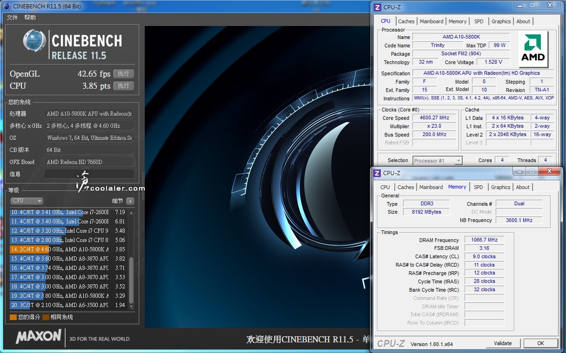The width and height of the screenshot is (566, 353).
Task: Click the Code Name value Trinity
Action: pyautogui.click(x=438, y=46)
